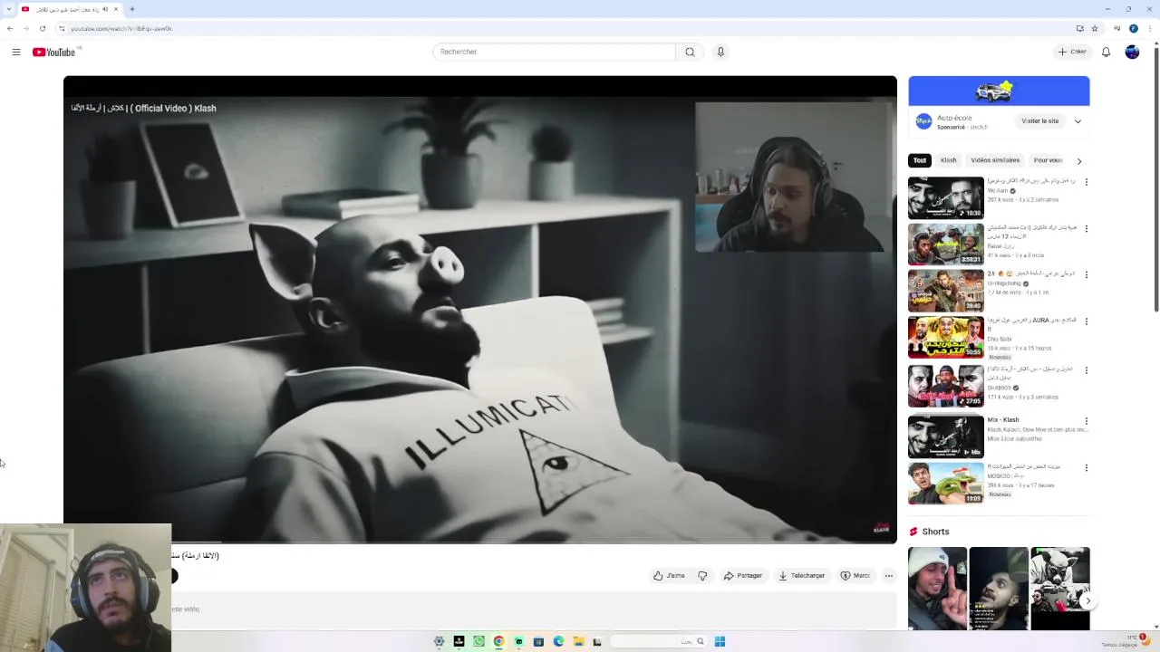Open options for MOSKOO video
Screen dimensions: 1160x652
coord(1086,468)
